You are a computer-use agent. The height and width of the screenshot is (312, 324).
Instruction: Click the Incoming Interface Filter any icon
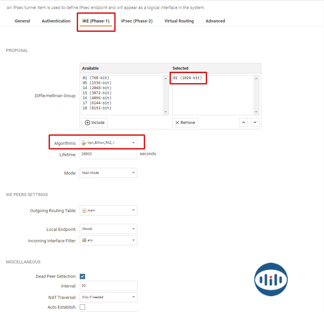(x=84, y=240)
